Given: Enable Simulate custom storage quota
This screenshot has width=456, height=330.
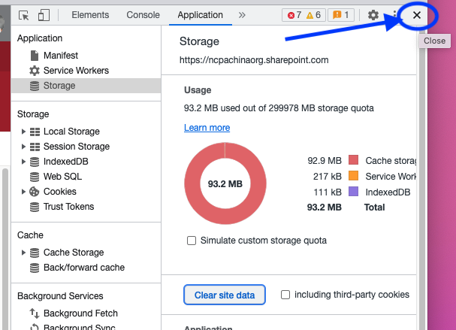Looking at the screenshot, I should click(x=192, y=241).
